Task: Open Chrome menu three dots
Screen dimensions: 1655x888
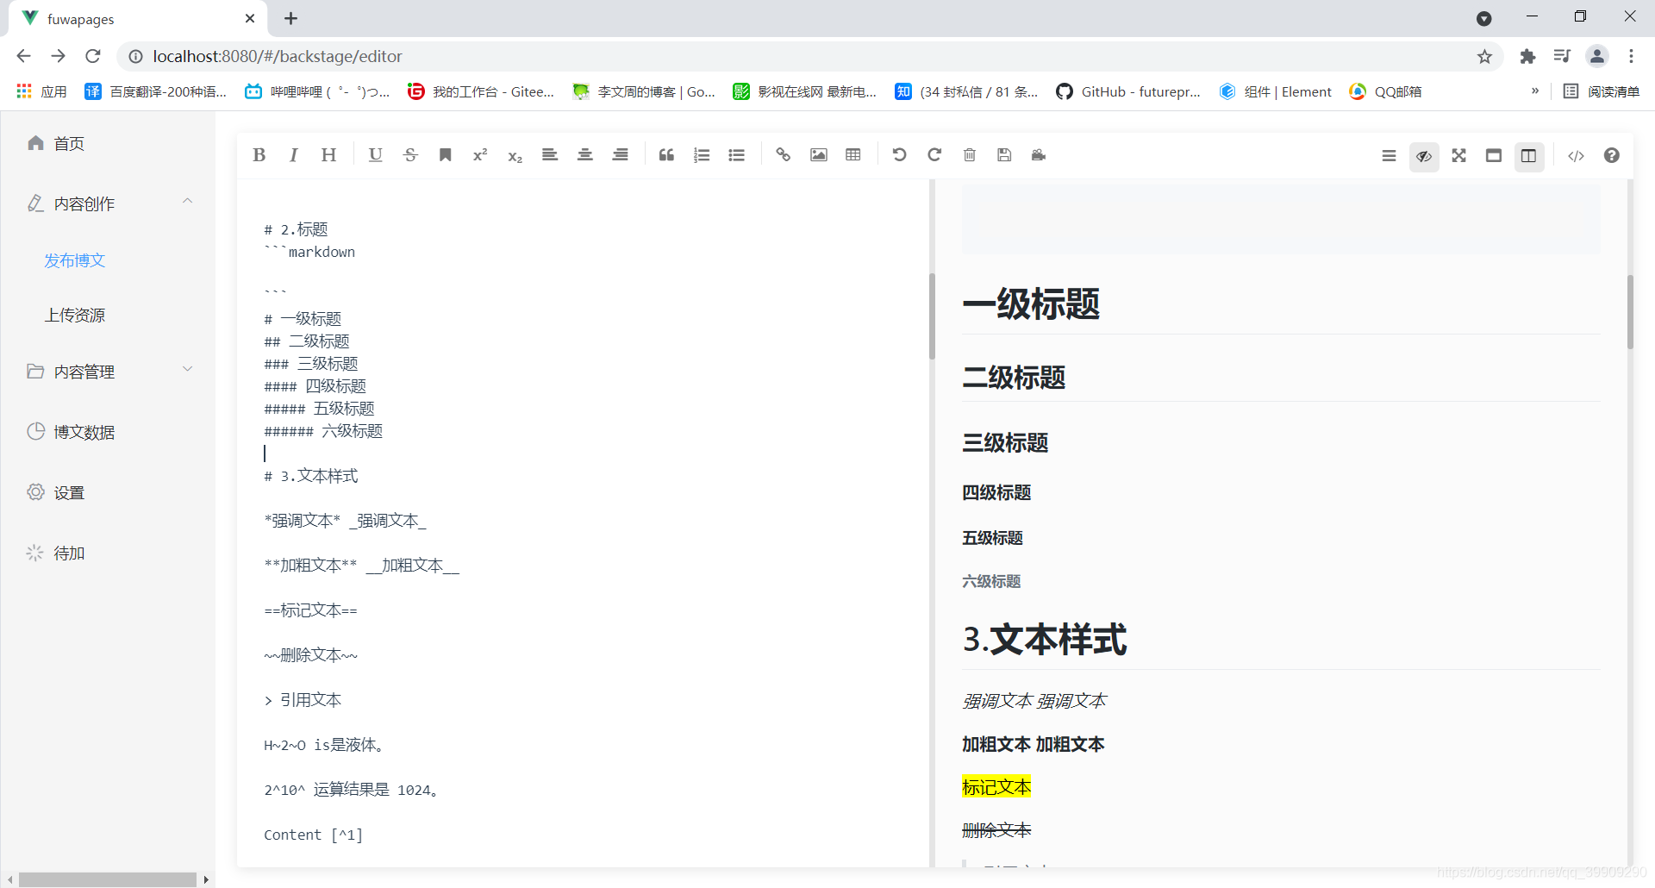Action: pos(1631,57)
